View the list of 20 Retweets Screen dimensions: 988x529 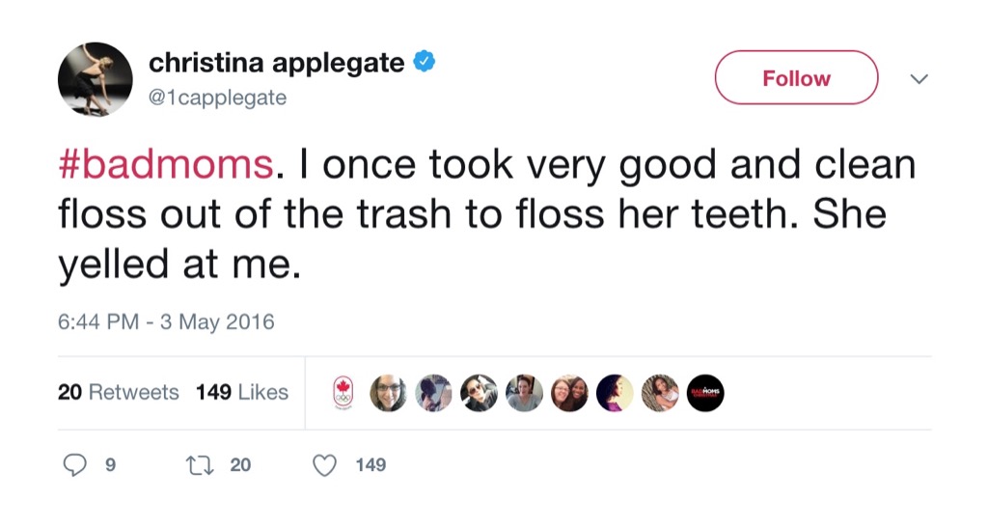coord(119,392)
